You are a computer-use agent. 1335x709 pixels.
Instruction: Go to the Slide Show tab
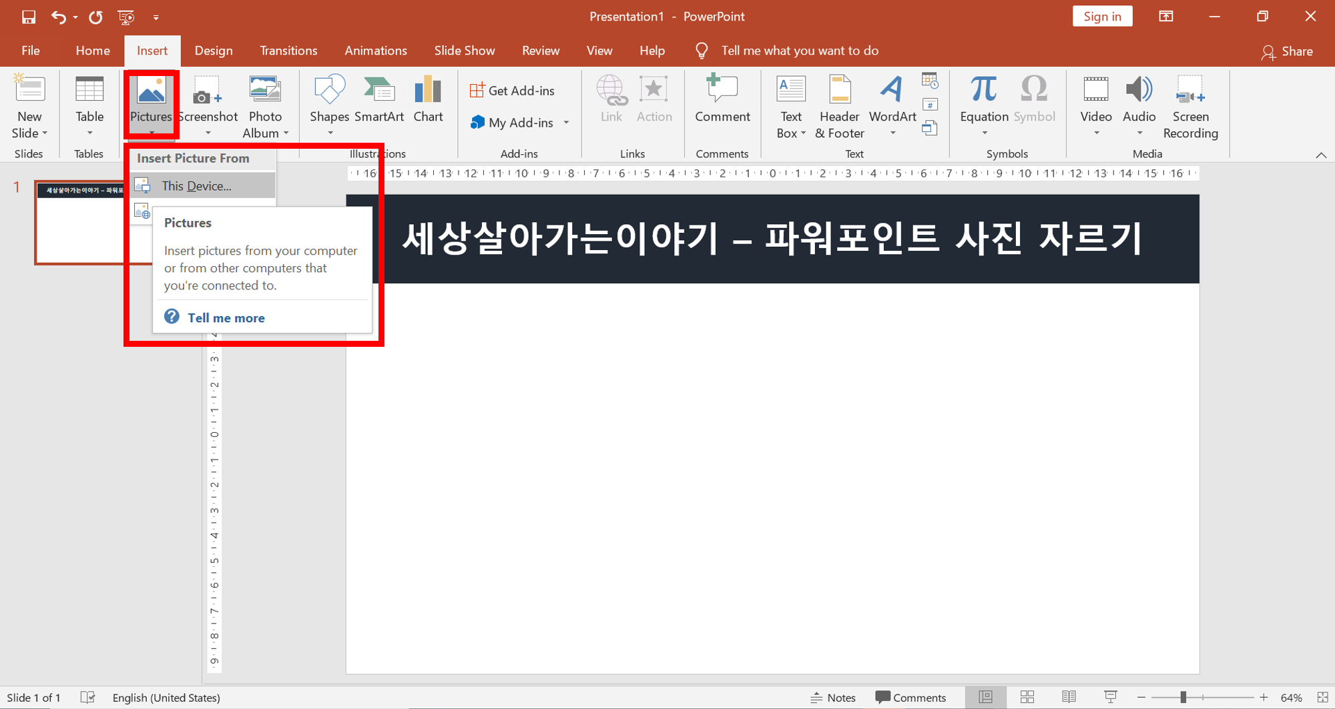click(465, 51)
